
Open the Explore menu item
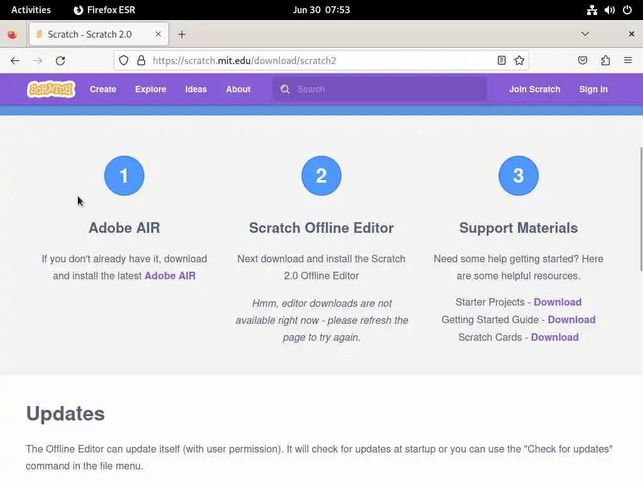(151, 89)
